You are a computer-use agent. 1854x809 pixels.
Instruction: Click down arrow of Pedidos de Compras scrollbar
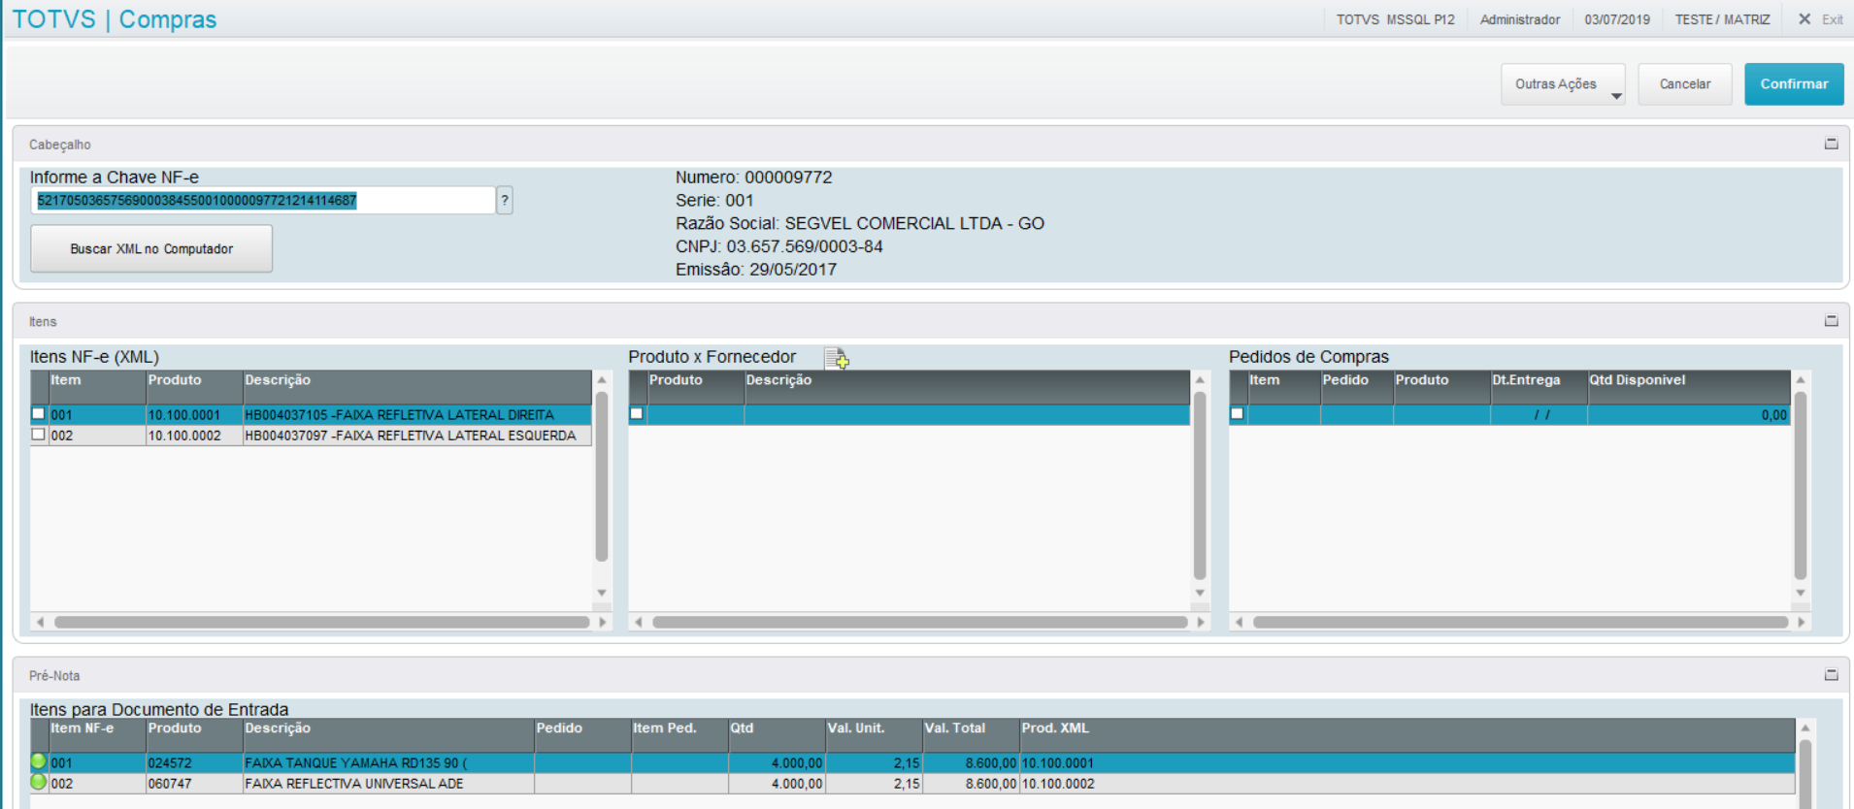pos(1801,593)
